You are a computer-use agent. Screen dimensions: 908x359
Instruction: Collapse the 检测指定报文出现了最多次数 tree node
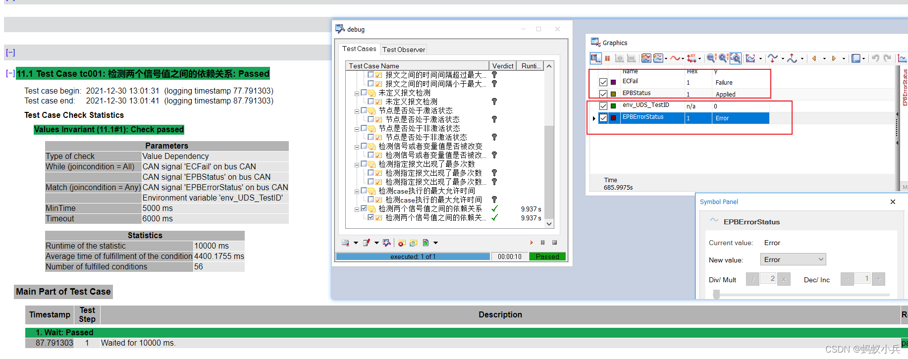[x=357, y=164]
